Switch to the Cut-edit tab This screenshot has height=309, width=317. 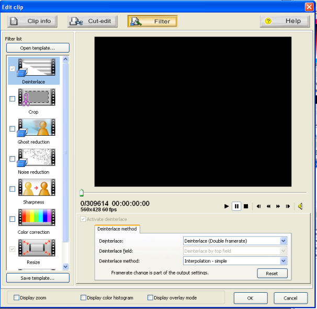[x=93, y=21]
